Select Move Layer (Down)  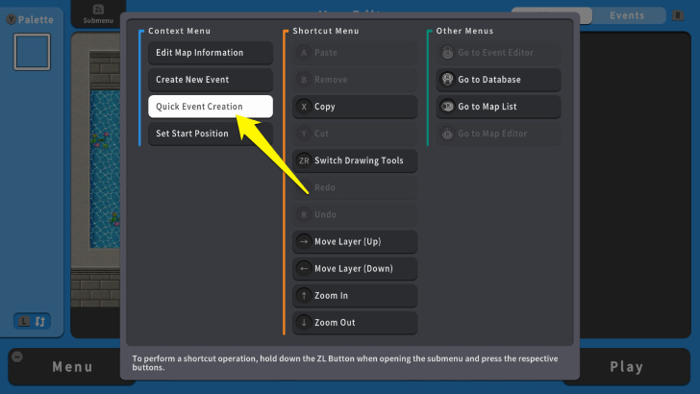pos(355,269)
